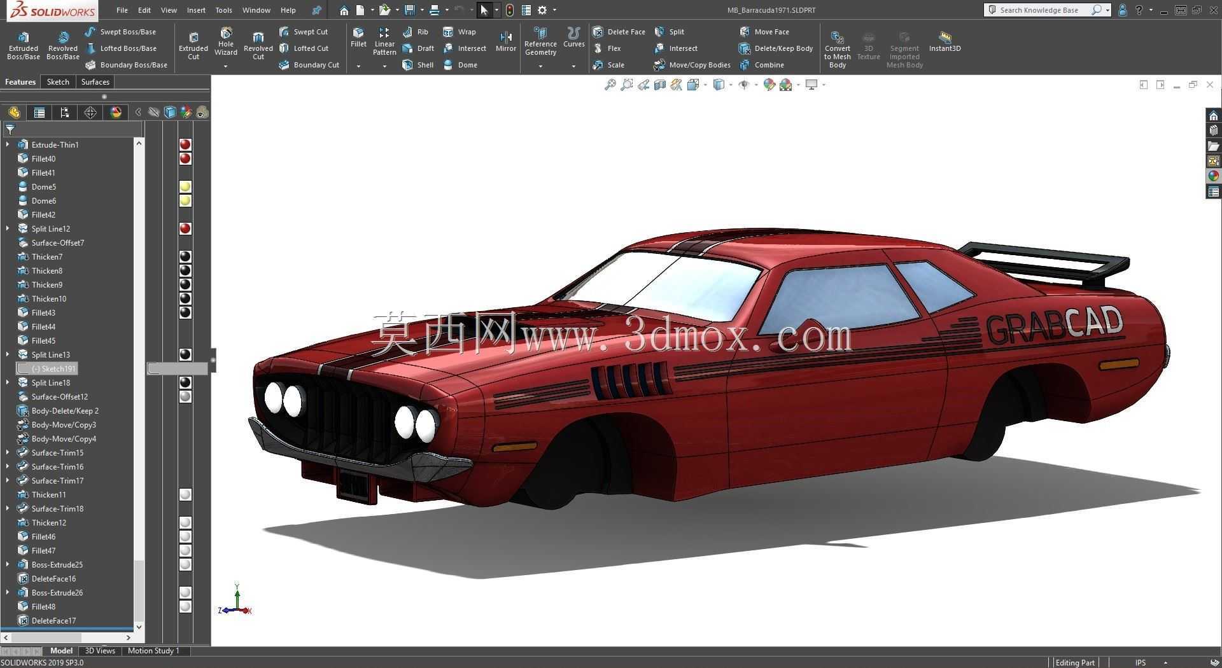The height and width of the screenshot is (668, 1222).
Task: Open the ConfigurationManager tab
Action: click(65, 113)
